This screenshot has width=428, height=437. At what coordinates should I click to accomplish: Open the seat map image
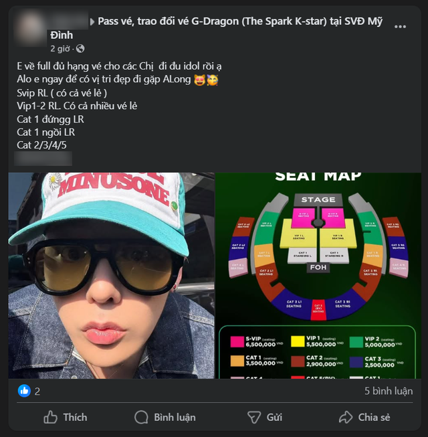click(x=318, y=275)
